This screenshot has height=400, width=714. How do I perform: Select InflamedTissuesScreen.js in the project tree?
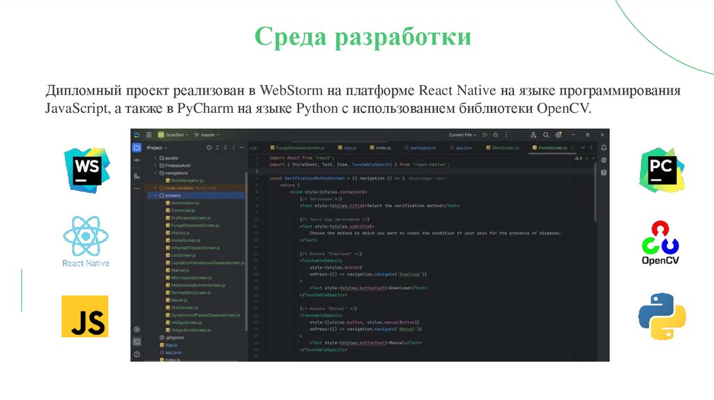[192, 247]
